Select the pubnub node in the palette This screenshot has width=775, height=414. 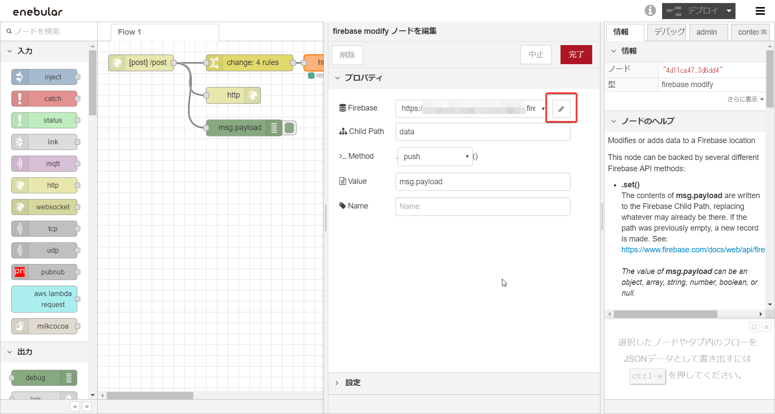click(x=44, y=272)
